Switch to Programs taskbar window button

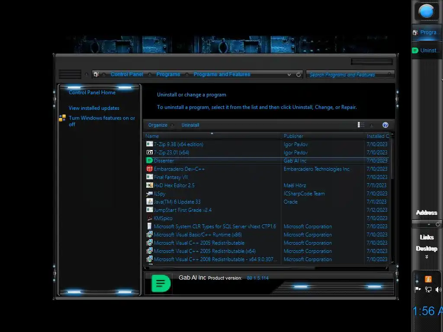click(427, 32)
